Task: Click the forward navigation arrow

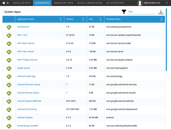Action: [8, 3]
